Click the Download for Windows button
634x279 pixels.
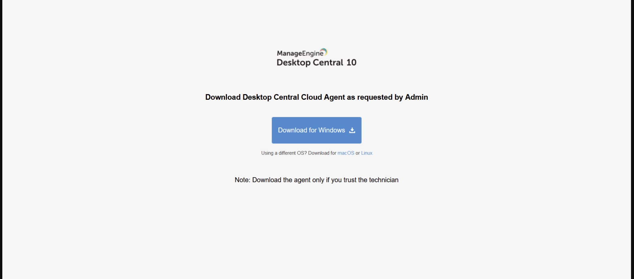(317, 130)
